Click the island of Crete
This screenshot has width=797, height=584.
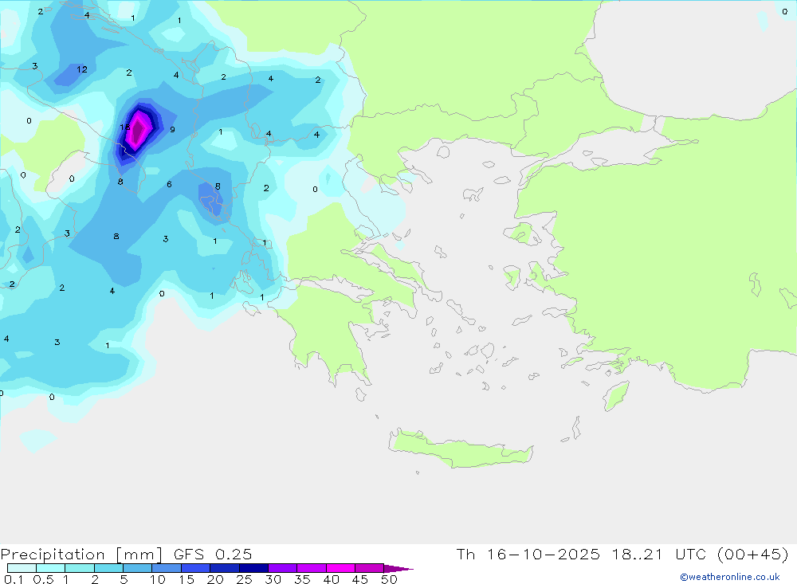(460, 450)
